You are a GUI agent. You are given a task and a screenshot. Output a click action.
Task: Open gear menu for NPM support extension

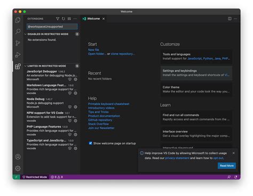click(x=75, y=121)
